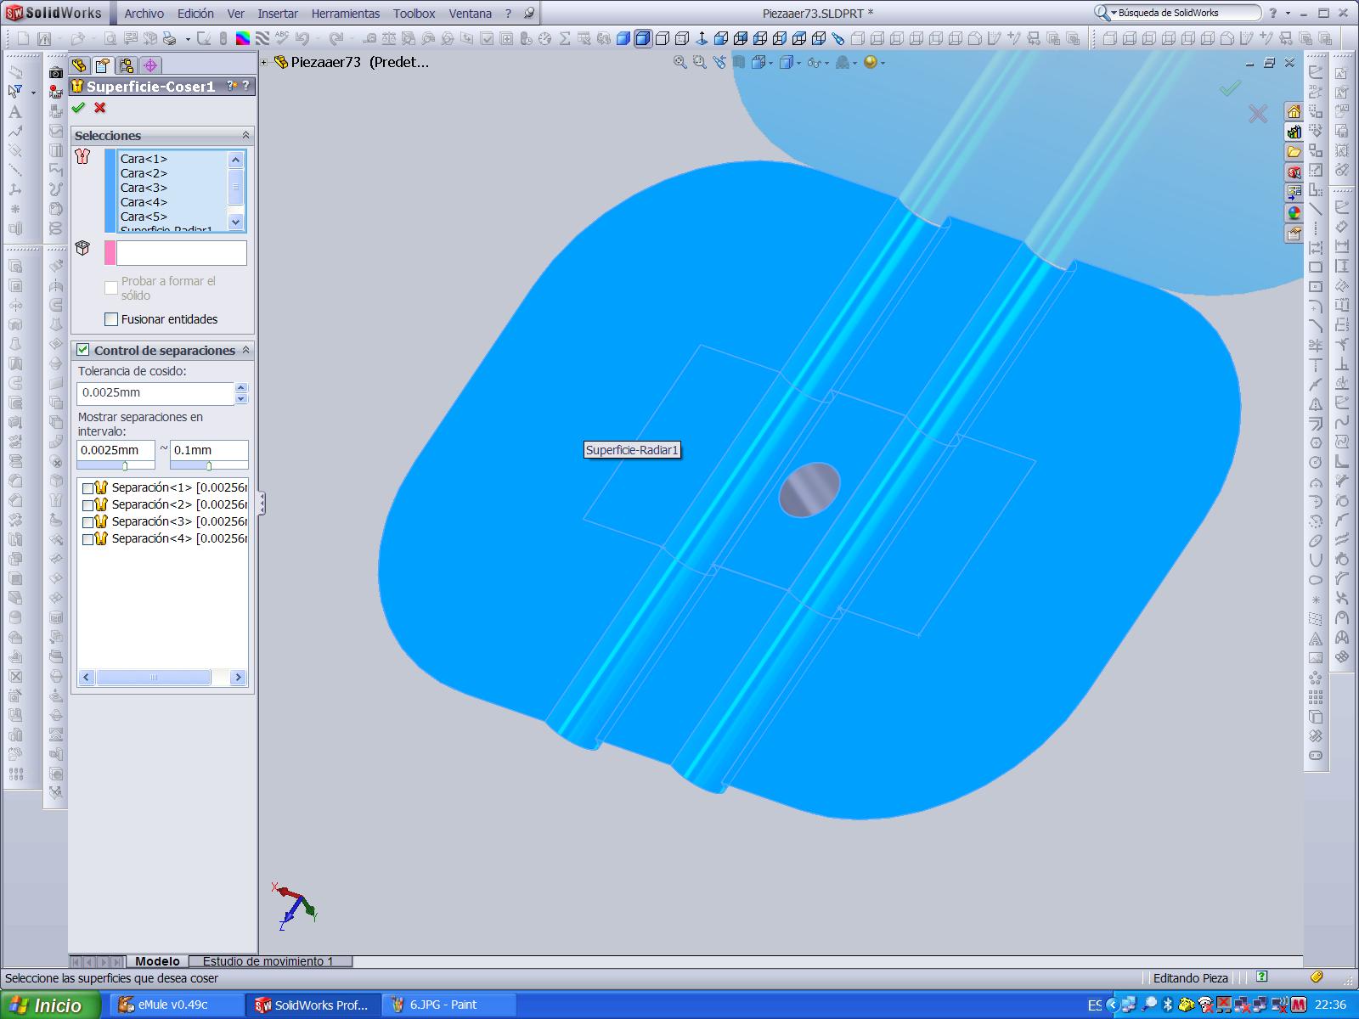Click the Normal To view arrow icon
This screenshot has width=1359, height=1019.
[x=702, y=38]
